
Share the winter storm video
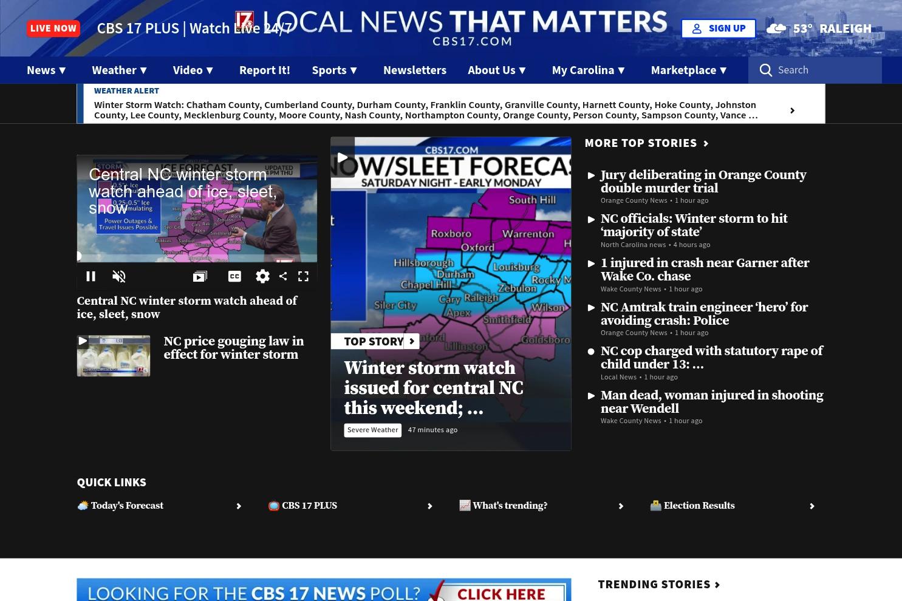click(x=283, y=276)
